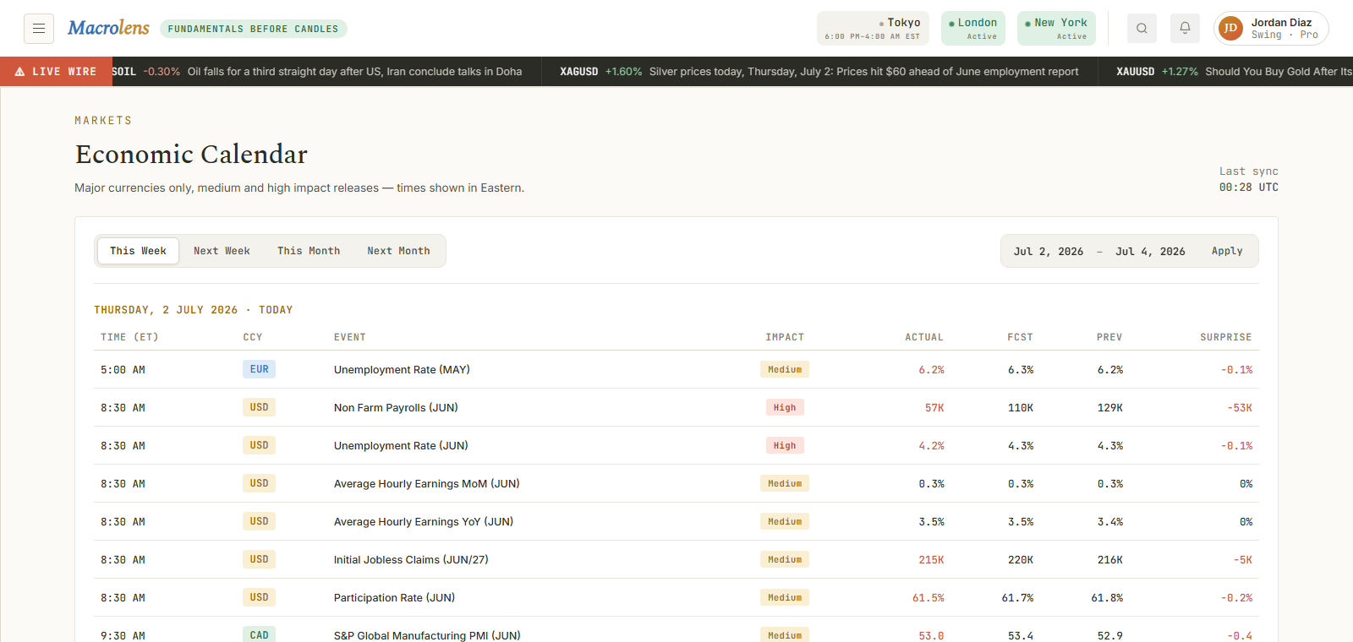Click the Non Farm Payrolls (JUN) event
Screen dimensions: 1353x642
coord(396,407)
